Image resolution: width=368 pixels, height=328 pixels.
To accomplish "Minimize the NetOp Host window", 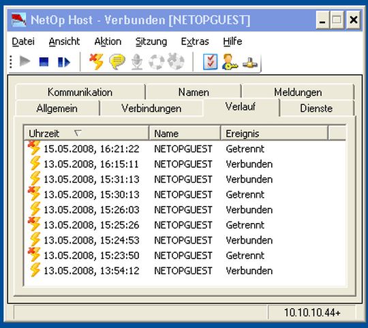I will (322, 20).
